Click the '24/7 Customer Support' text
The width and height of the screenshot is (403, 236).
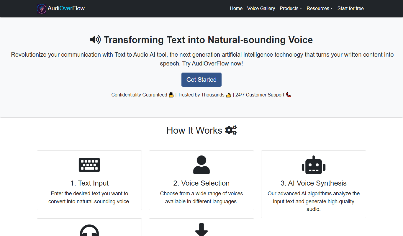[x=260, y=95]
